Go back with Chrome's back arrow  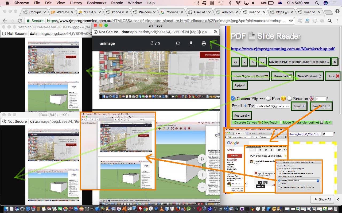pos(5,21)
